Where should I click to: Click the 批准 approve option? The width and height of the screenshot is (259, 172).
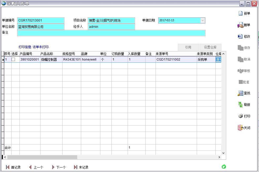point(244,82)
